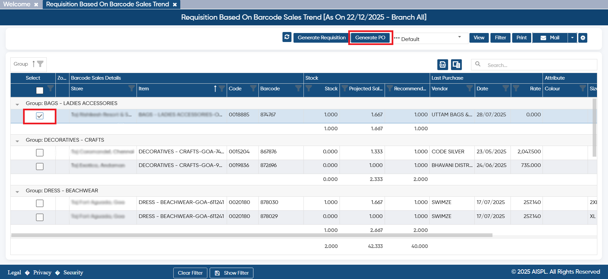Click the refresh icon beside Generate Requisition
Image resolution: width=608 pixels, height=279 pixels.
coord(287,37)
